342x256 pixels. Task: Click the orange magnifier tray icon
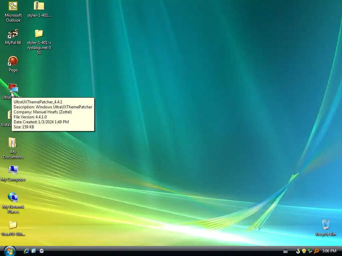point(316,251)
